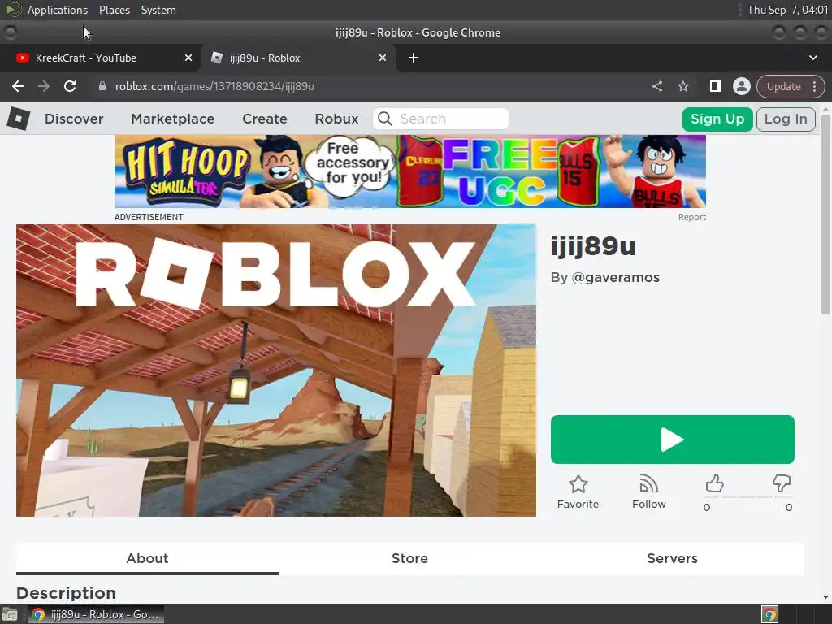Click the search magnifier icon in Roblox
The image size is (832, 624).
click(x=385, y=119)
